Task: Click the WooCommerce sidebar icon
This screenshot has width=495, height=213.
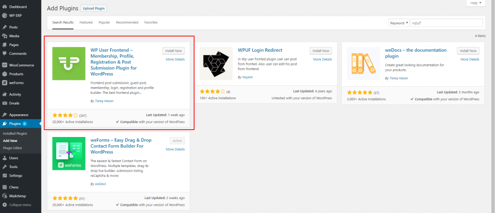Action: (x=4, y=65)
